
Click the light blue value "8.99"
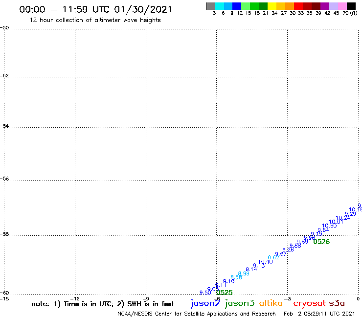pyautogui.click(x=244, y=273)
